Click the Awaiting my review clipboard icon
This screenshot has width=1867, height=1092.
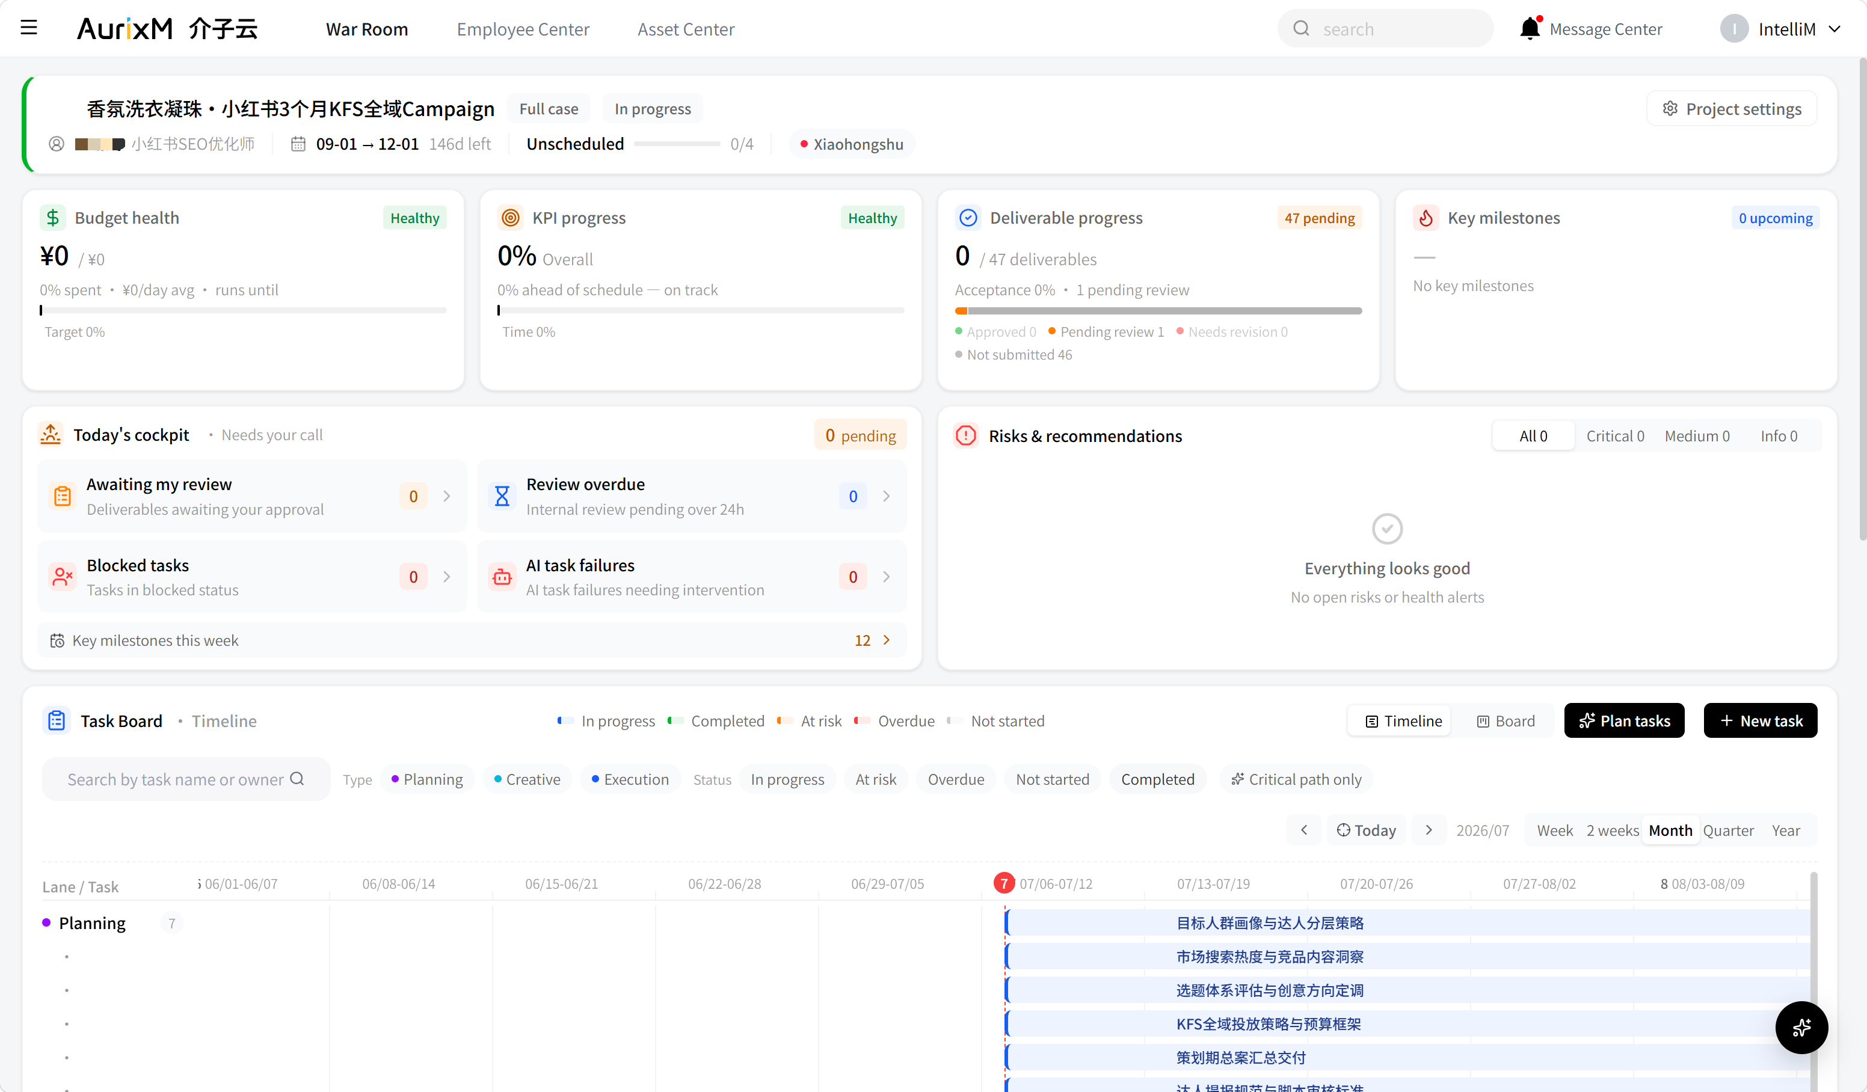pyautogui.click(x=62, y=495)
